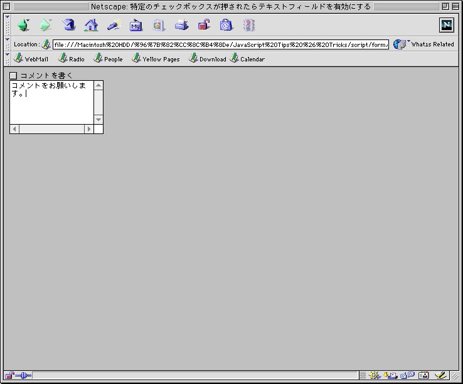Click the Back navigation arrow
This screenshot has width=463, height=384.
pos(23,25)
